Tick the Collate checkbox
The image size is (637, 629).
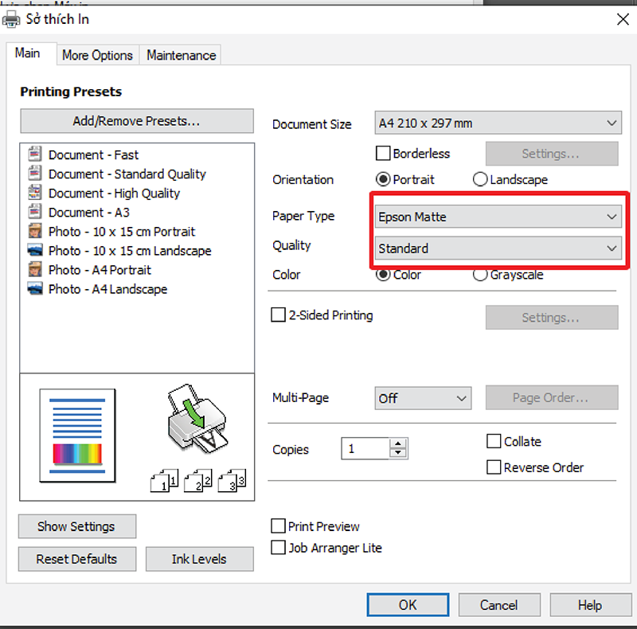click(494, 441)
